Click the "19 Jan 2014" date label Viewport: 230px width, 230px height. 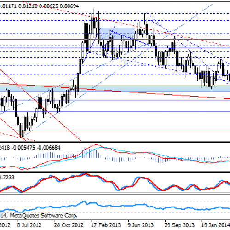(x=216, y=225)
